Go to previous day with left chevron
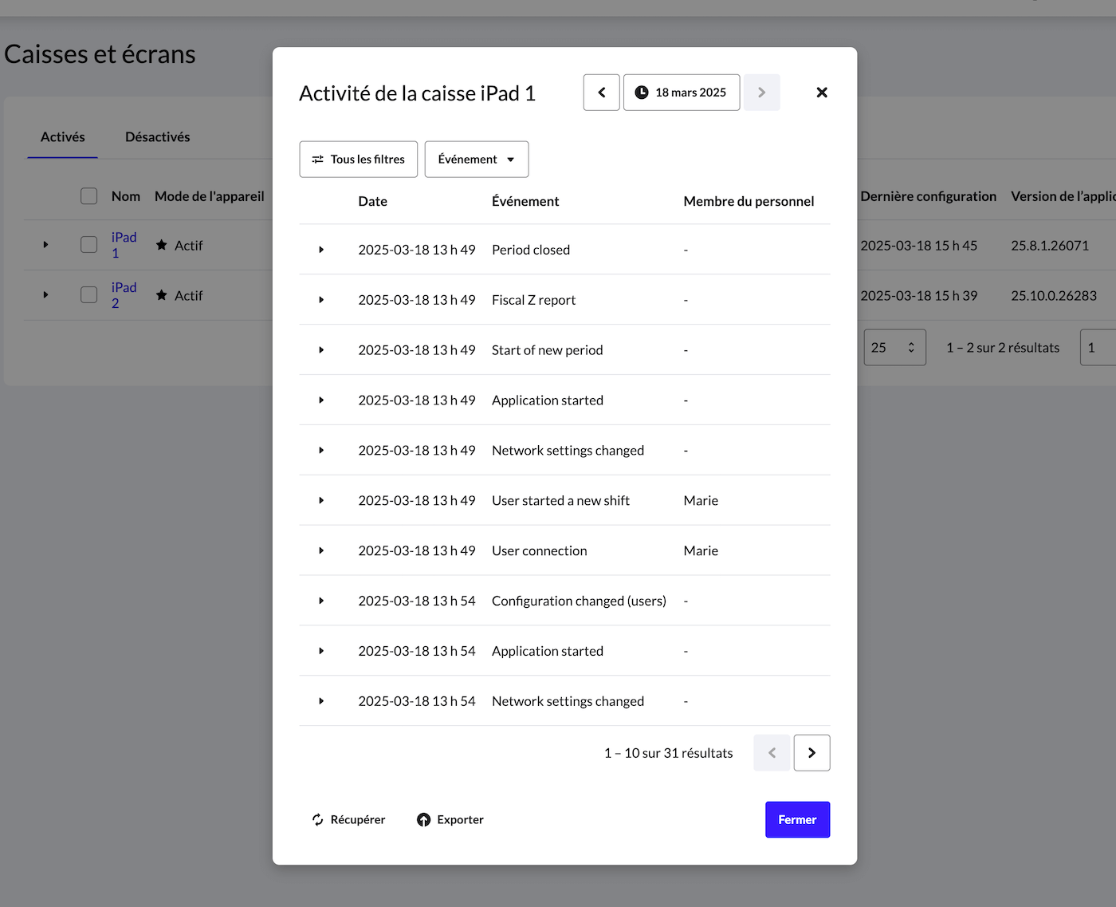The height and width of the screenshot is (907, 1116). click(601, 93)
